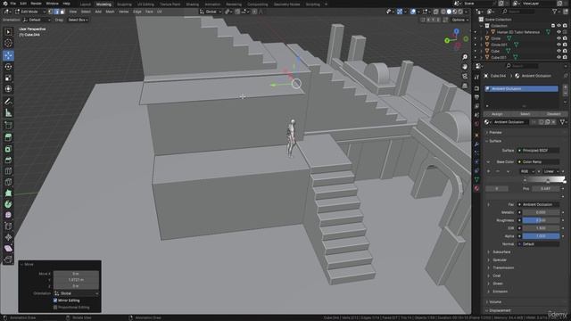Select the Scale tool

[x=8, y=78]
